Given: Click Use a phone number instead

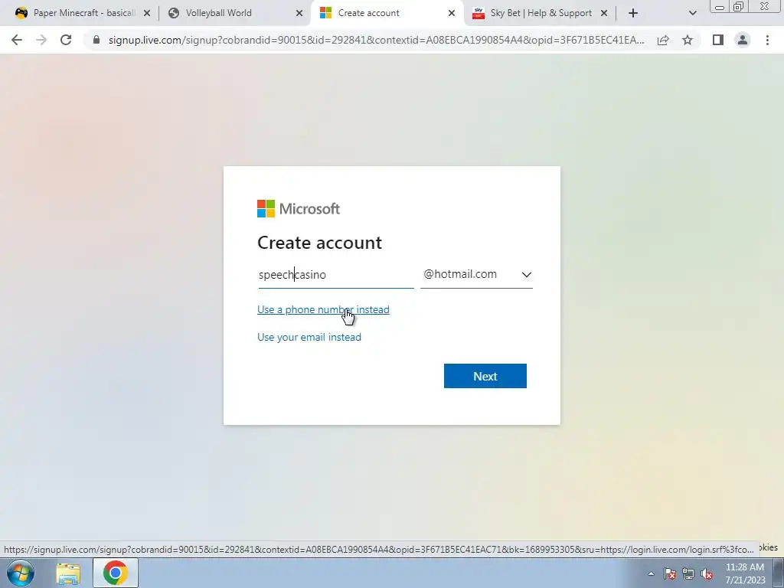Looking at the screenshot, I should pyautogui.click(x=323, y=309).
